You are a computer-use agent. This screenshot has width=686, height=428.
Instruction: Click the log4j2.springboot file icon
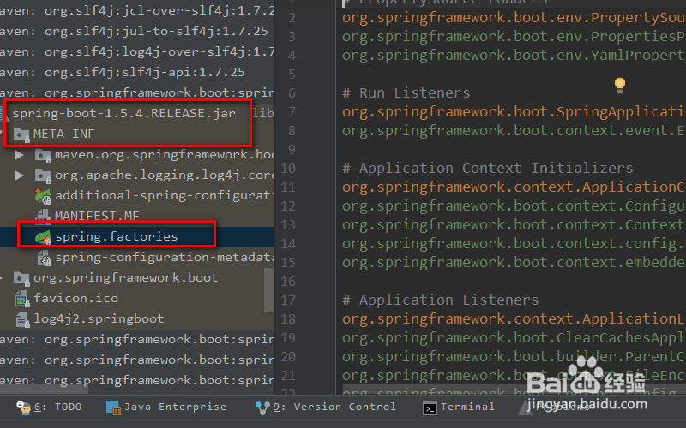[x=22, y=319]
